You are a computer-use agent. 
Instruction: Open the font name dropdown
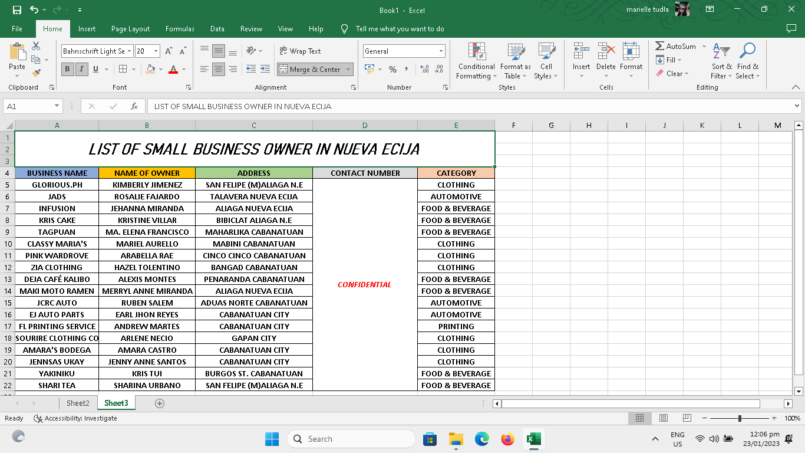click(x=129, y=51)
